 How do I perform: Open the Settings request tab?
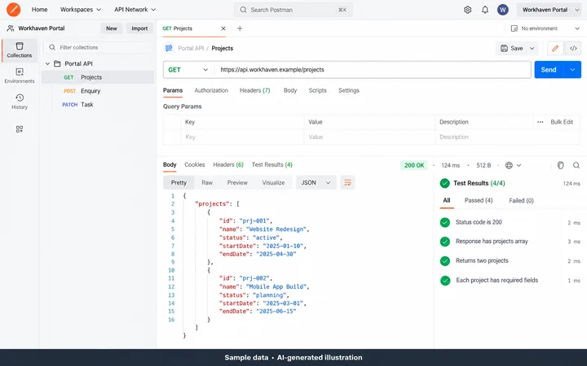[349, 90]
